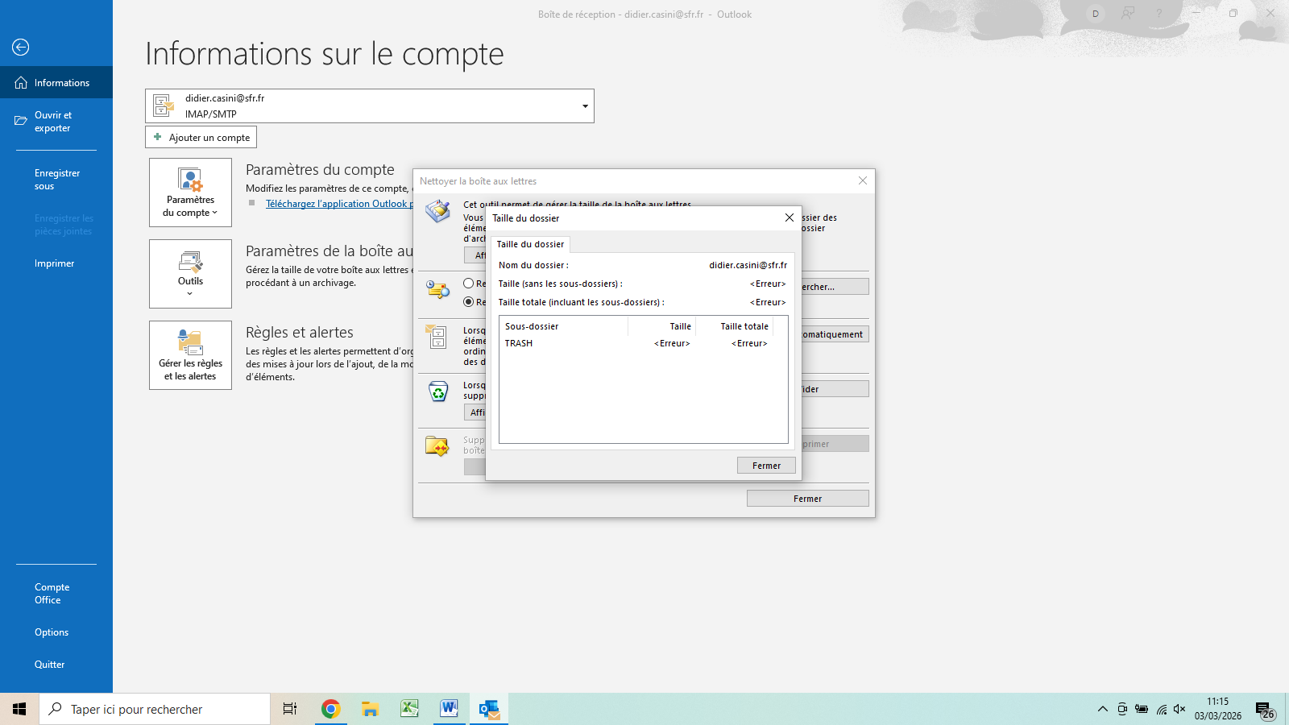
Task: Click the taskbar search box
Action: click(155, 709)
